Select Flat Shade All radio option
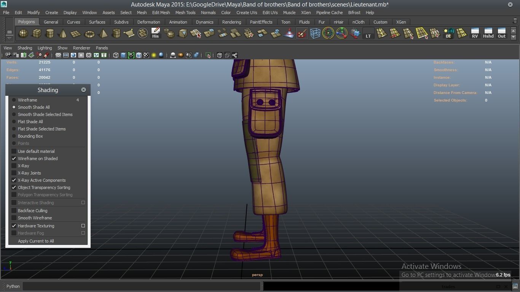520x292 pixels. tap(14, 122)
